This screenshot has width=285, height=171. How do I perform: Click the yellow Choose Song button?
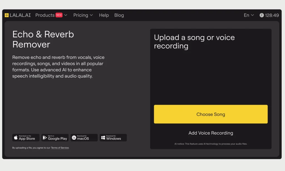(211, 114)
